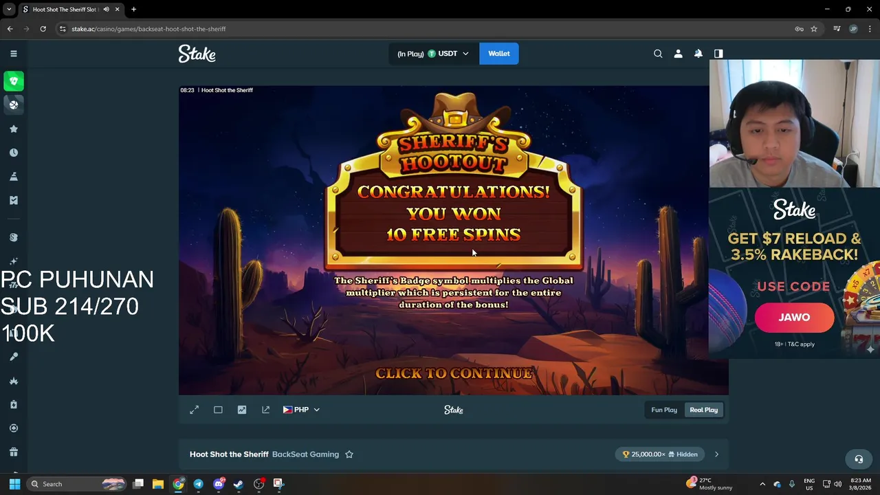Open File Explorer from the taskbar
Screen dimensions: 880x495
coord(158,484)
